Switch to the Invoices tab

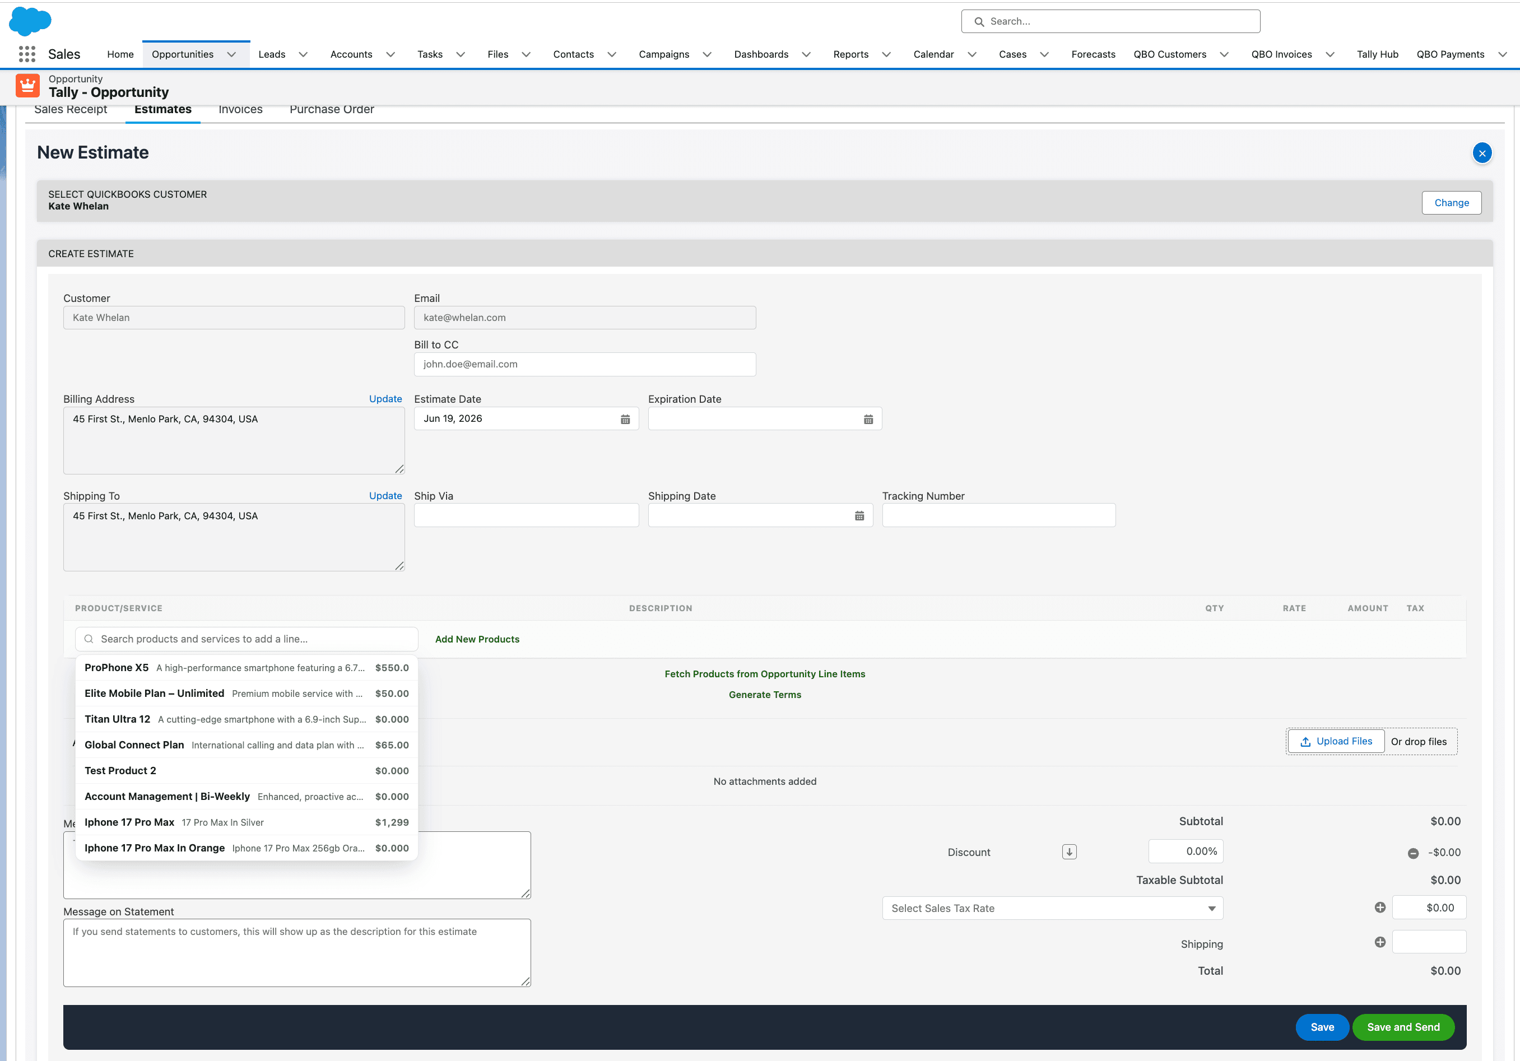point(240,109)
